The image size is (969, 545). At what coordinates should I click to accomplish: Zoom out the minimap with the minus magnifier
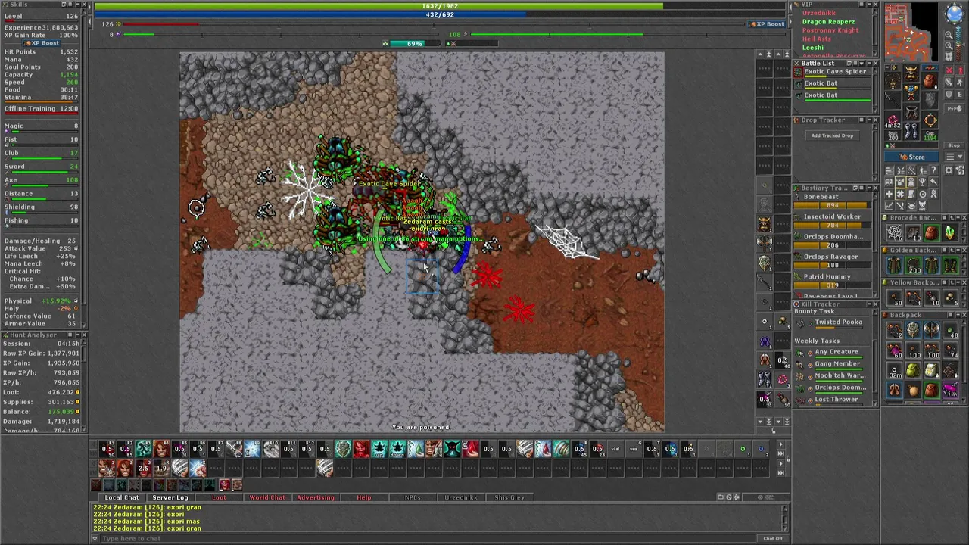point(949,34)
